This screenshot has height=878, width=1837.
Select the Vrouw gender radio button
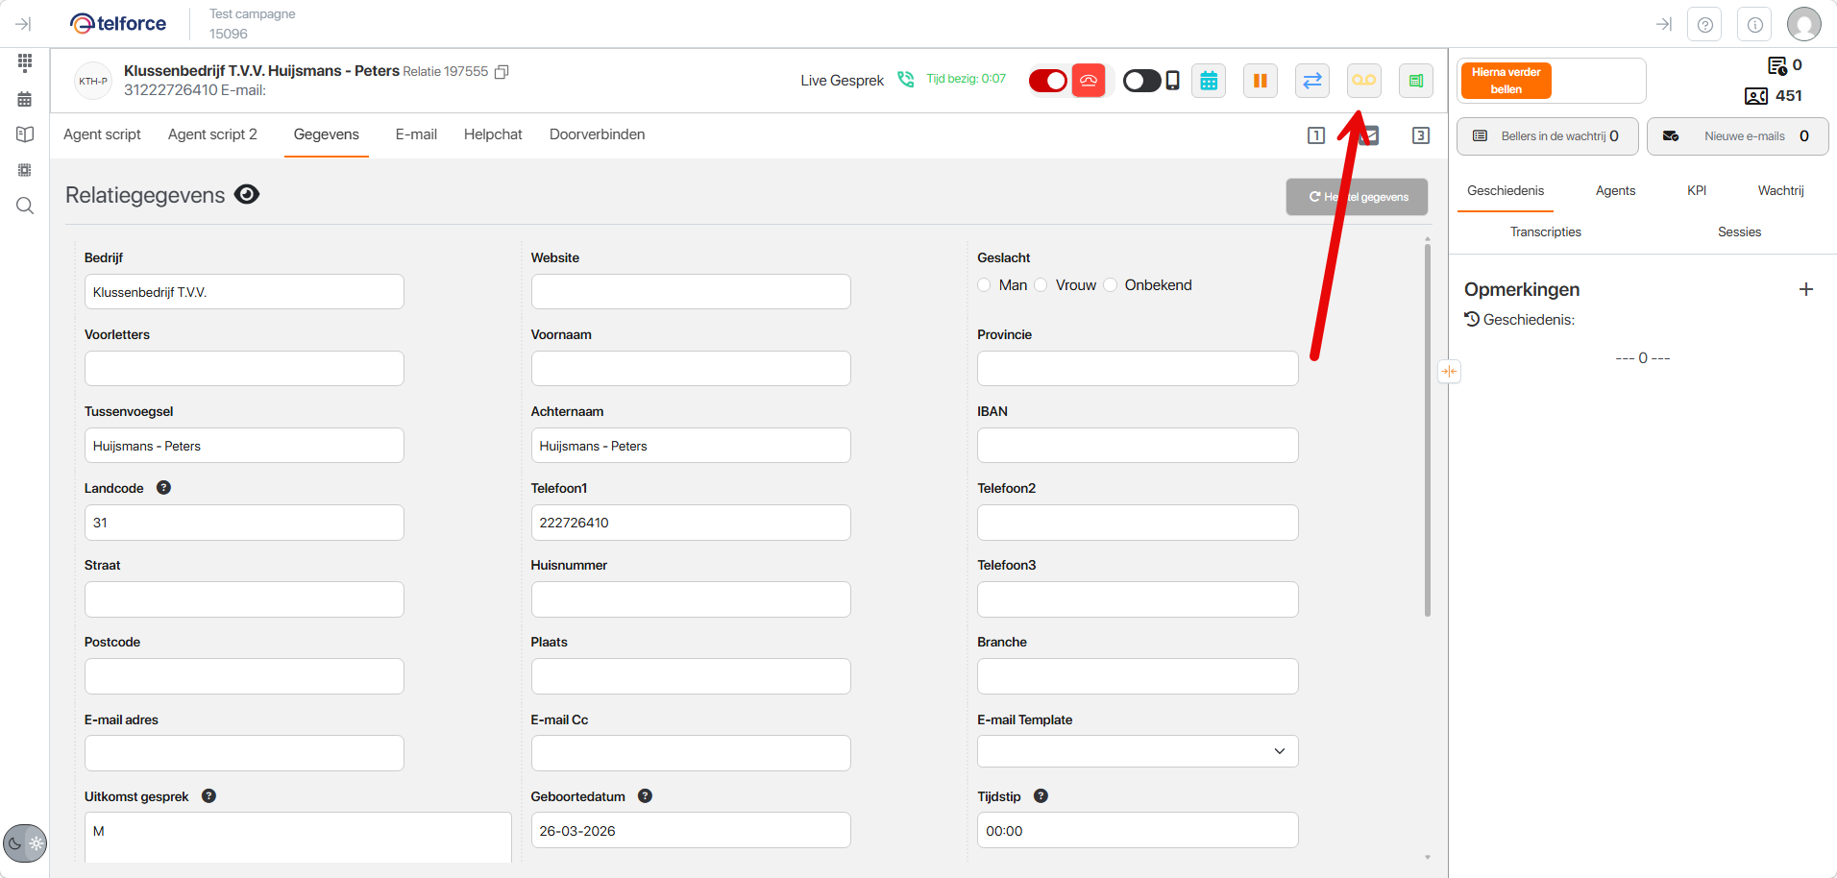coord(1041,285)
